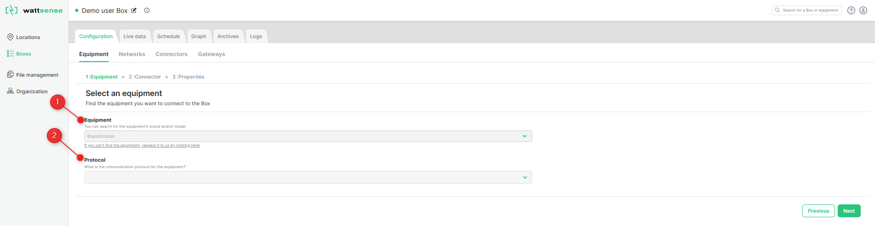Switch to the Schedule tab
The height and width of the screenshot is (226, 875).
pyautogui.click(x=169, y=36)
